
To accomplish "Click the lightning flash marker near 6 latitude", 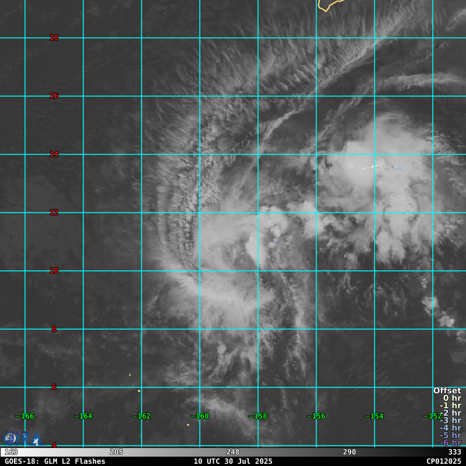I will [139, 391].
